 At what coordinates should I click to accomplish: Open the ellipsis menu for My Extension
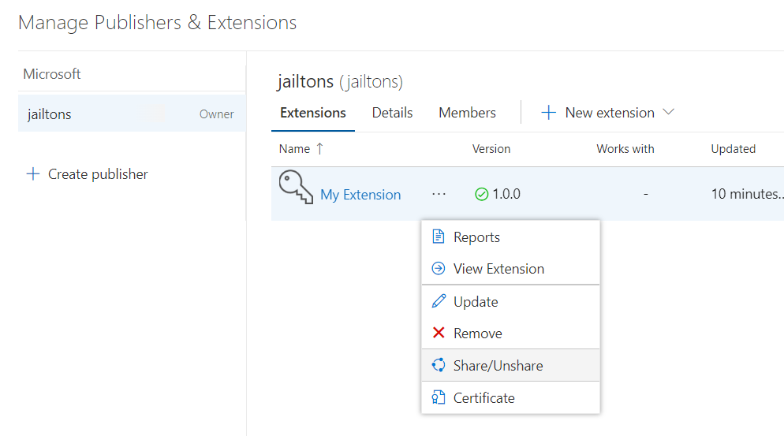click(x=439, y=194)
